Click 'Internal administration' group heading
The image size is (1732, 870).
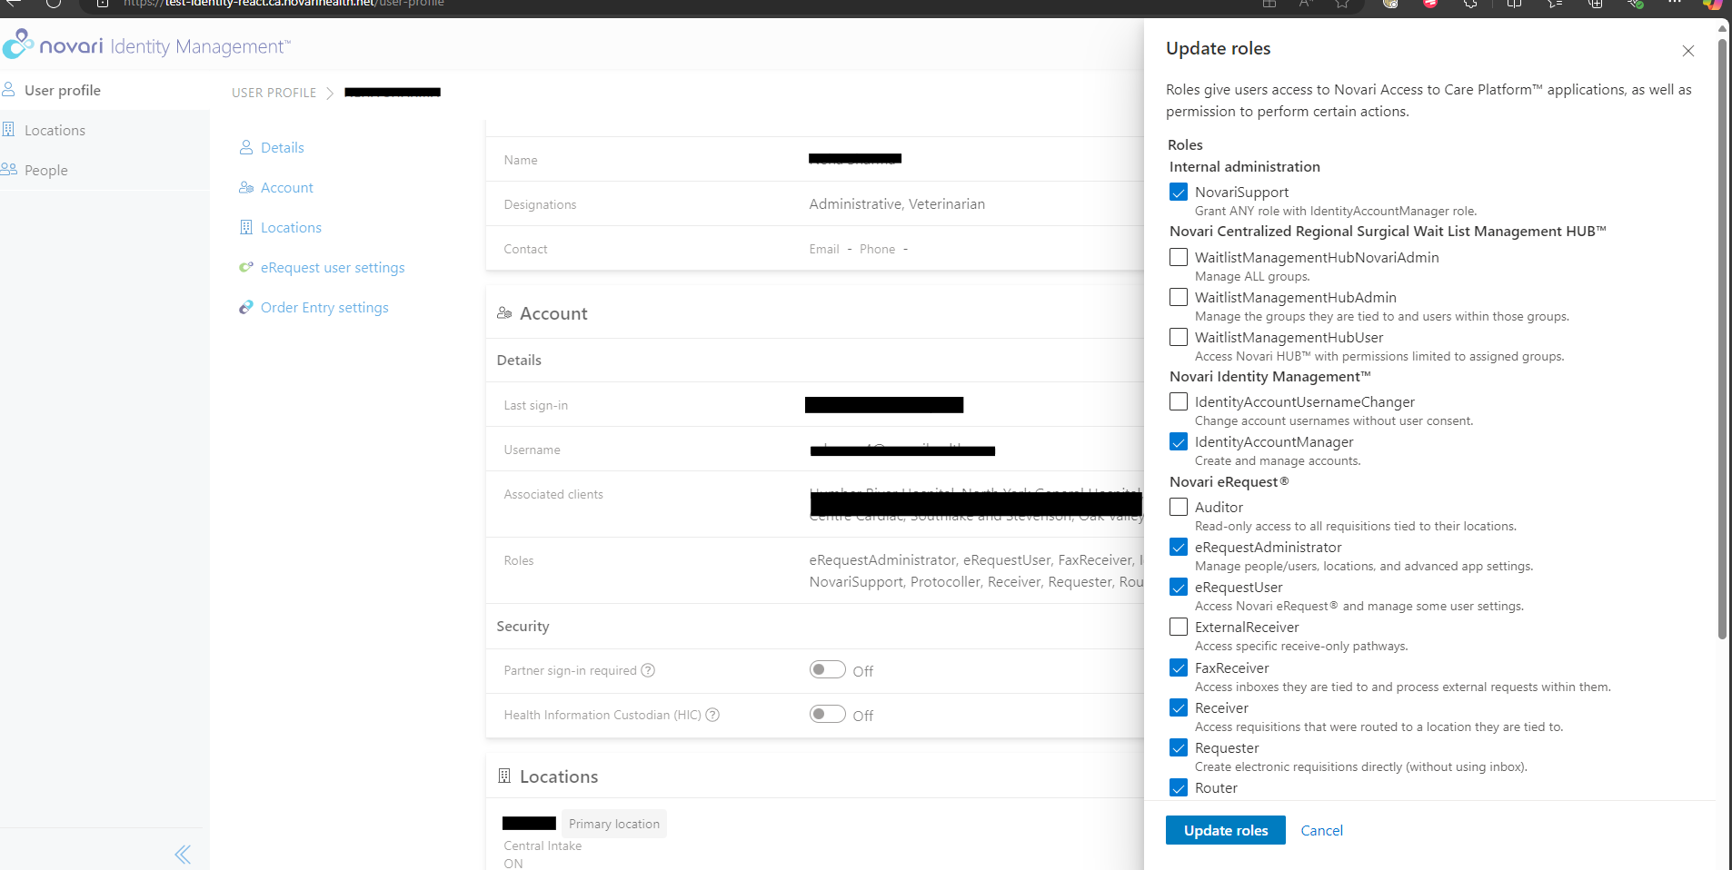pos(1245,166)
